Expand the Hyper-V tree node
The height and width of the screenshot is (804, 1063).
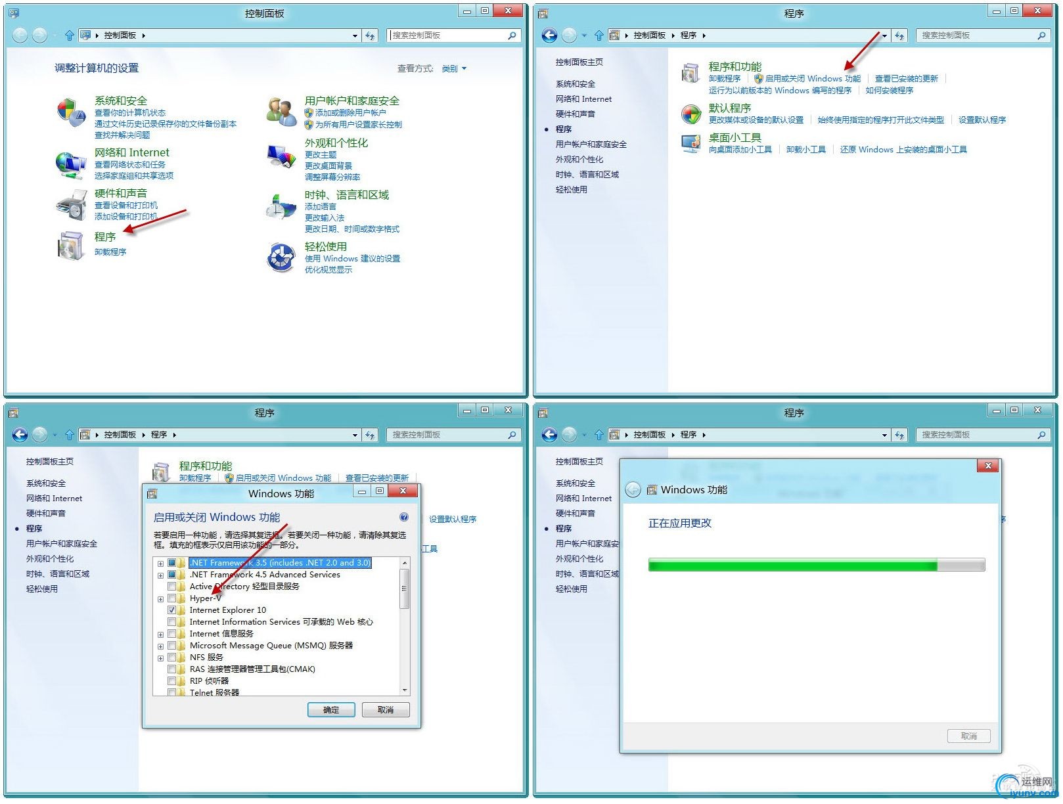coord(160,599)
